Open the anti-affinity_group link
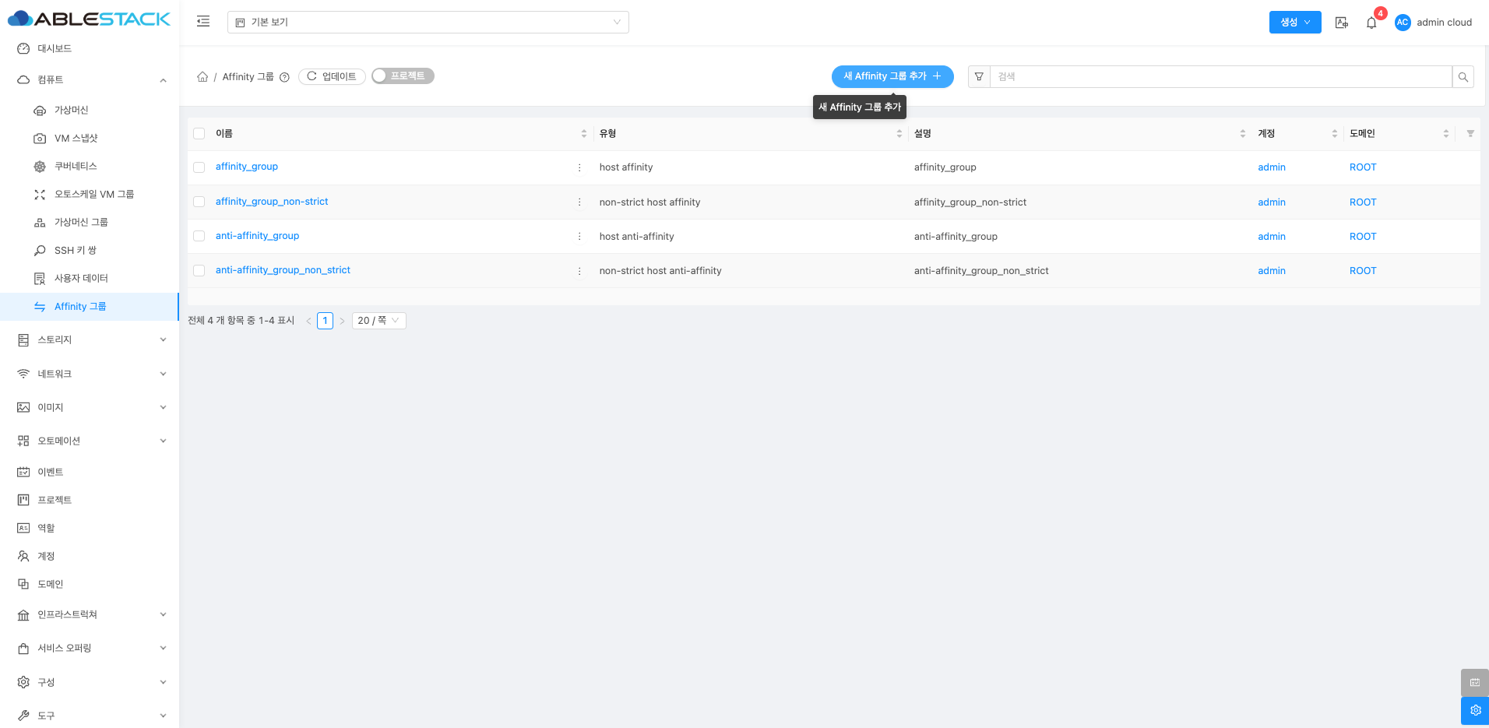1489x728 pixels. click(x=257, y=236)
